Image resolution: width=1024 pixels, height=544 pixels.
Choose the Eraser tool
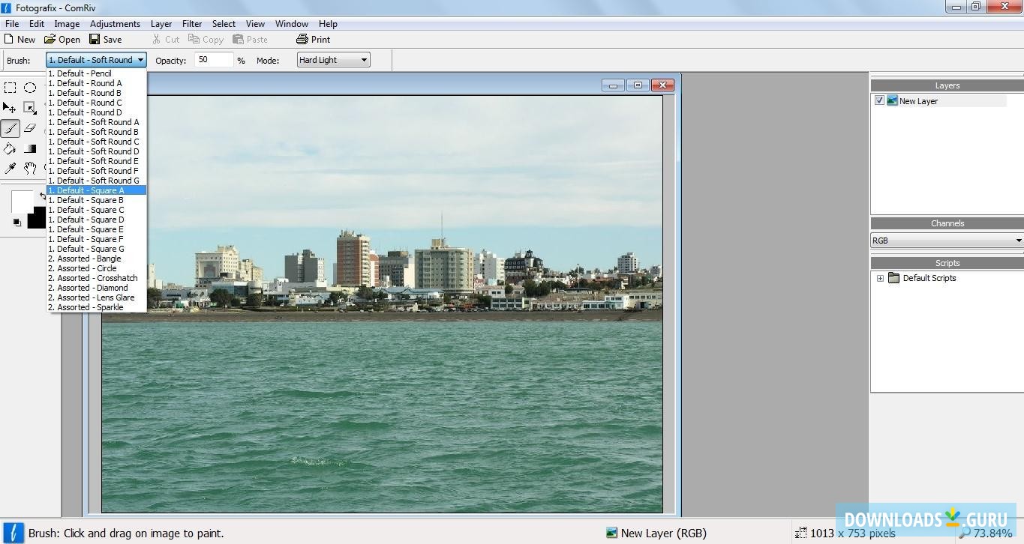pyautogui.click(x=30, y=128)
